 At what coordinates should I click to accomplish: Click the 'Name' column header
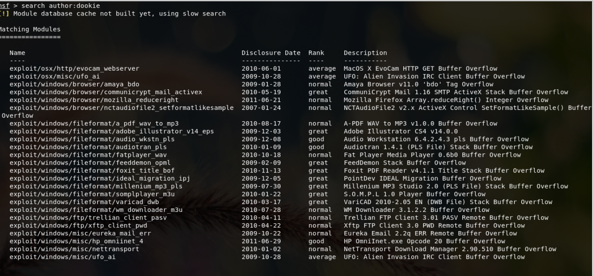tap(17, 53)
